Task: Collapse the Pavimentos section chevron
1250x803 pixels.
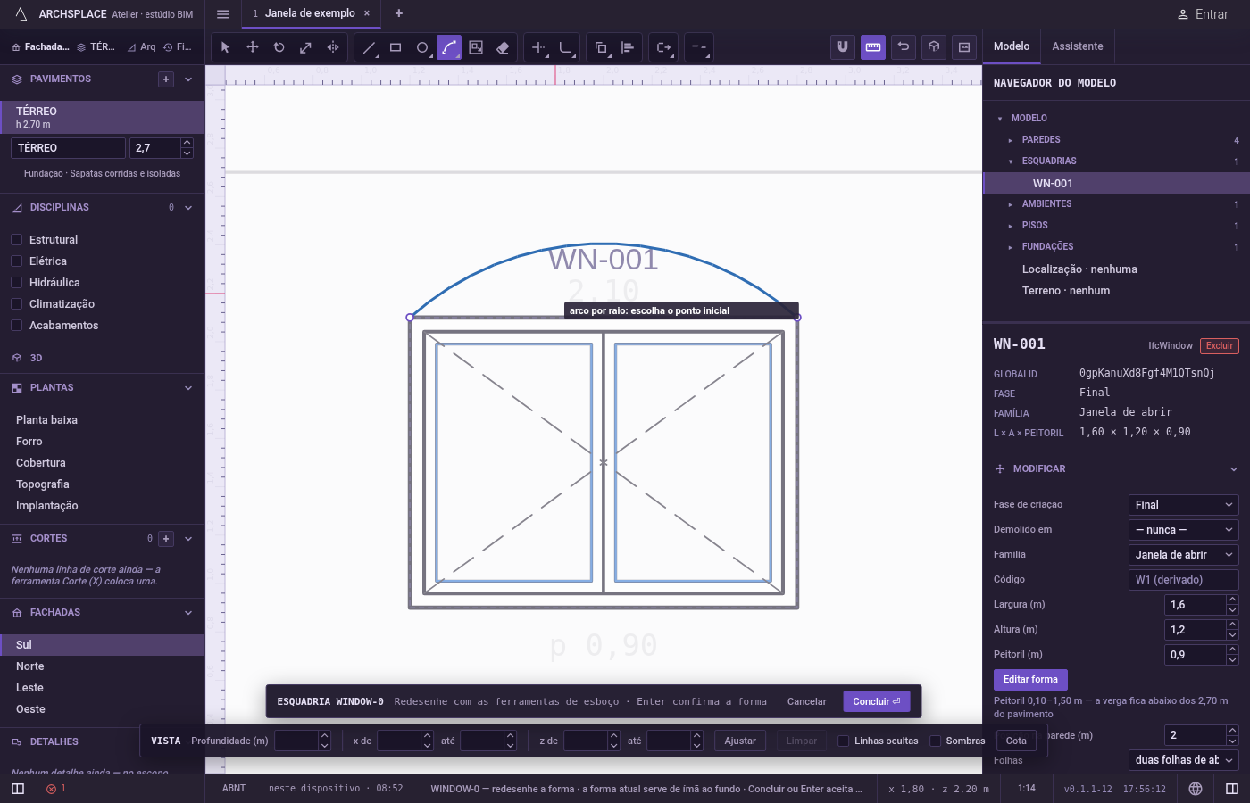Action: tap(188, 79)
